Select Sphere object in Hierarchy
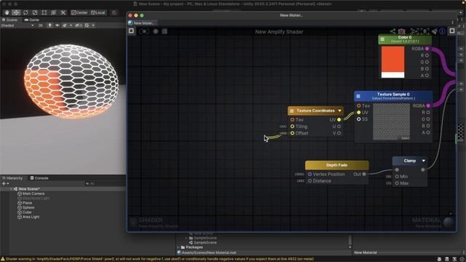 pyautogui.click(x=26, y=207)
